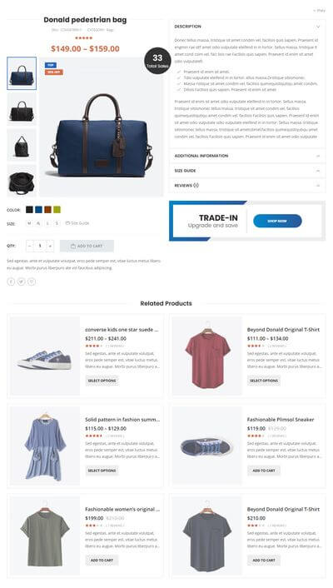The width and height of the screenshot is (333, 588).
Task: Choose the olive green color swatch
Action: tap(57, 210)
